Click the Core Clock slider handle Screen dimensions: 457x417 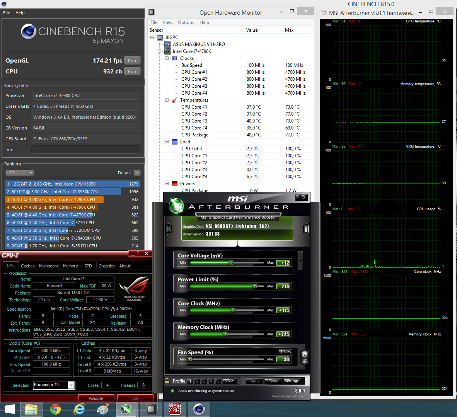pyautogui.click(x=233, y=310)
